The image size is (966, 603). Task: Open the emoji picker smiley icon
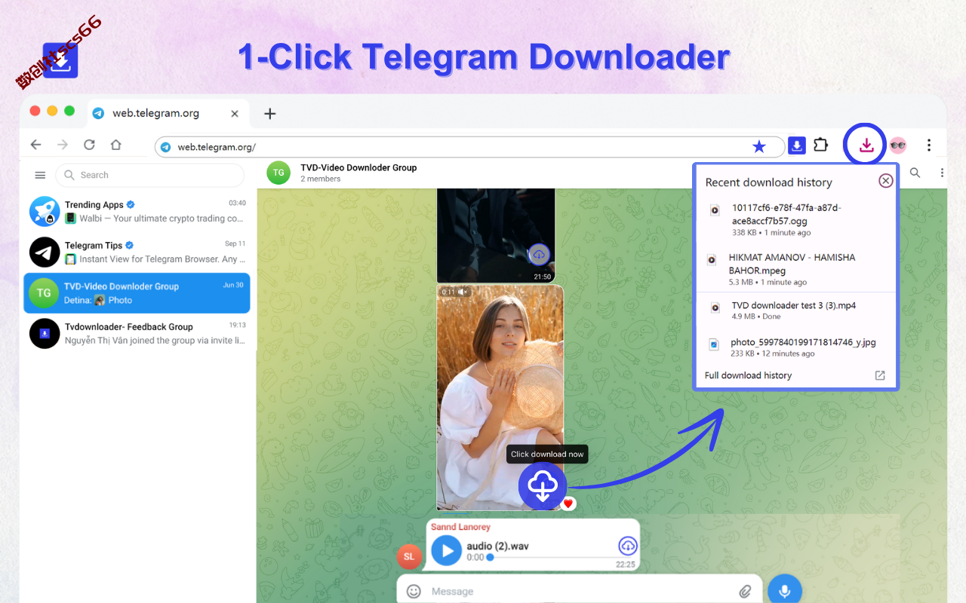[414, 592]
